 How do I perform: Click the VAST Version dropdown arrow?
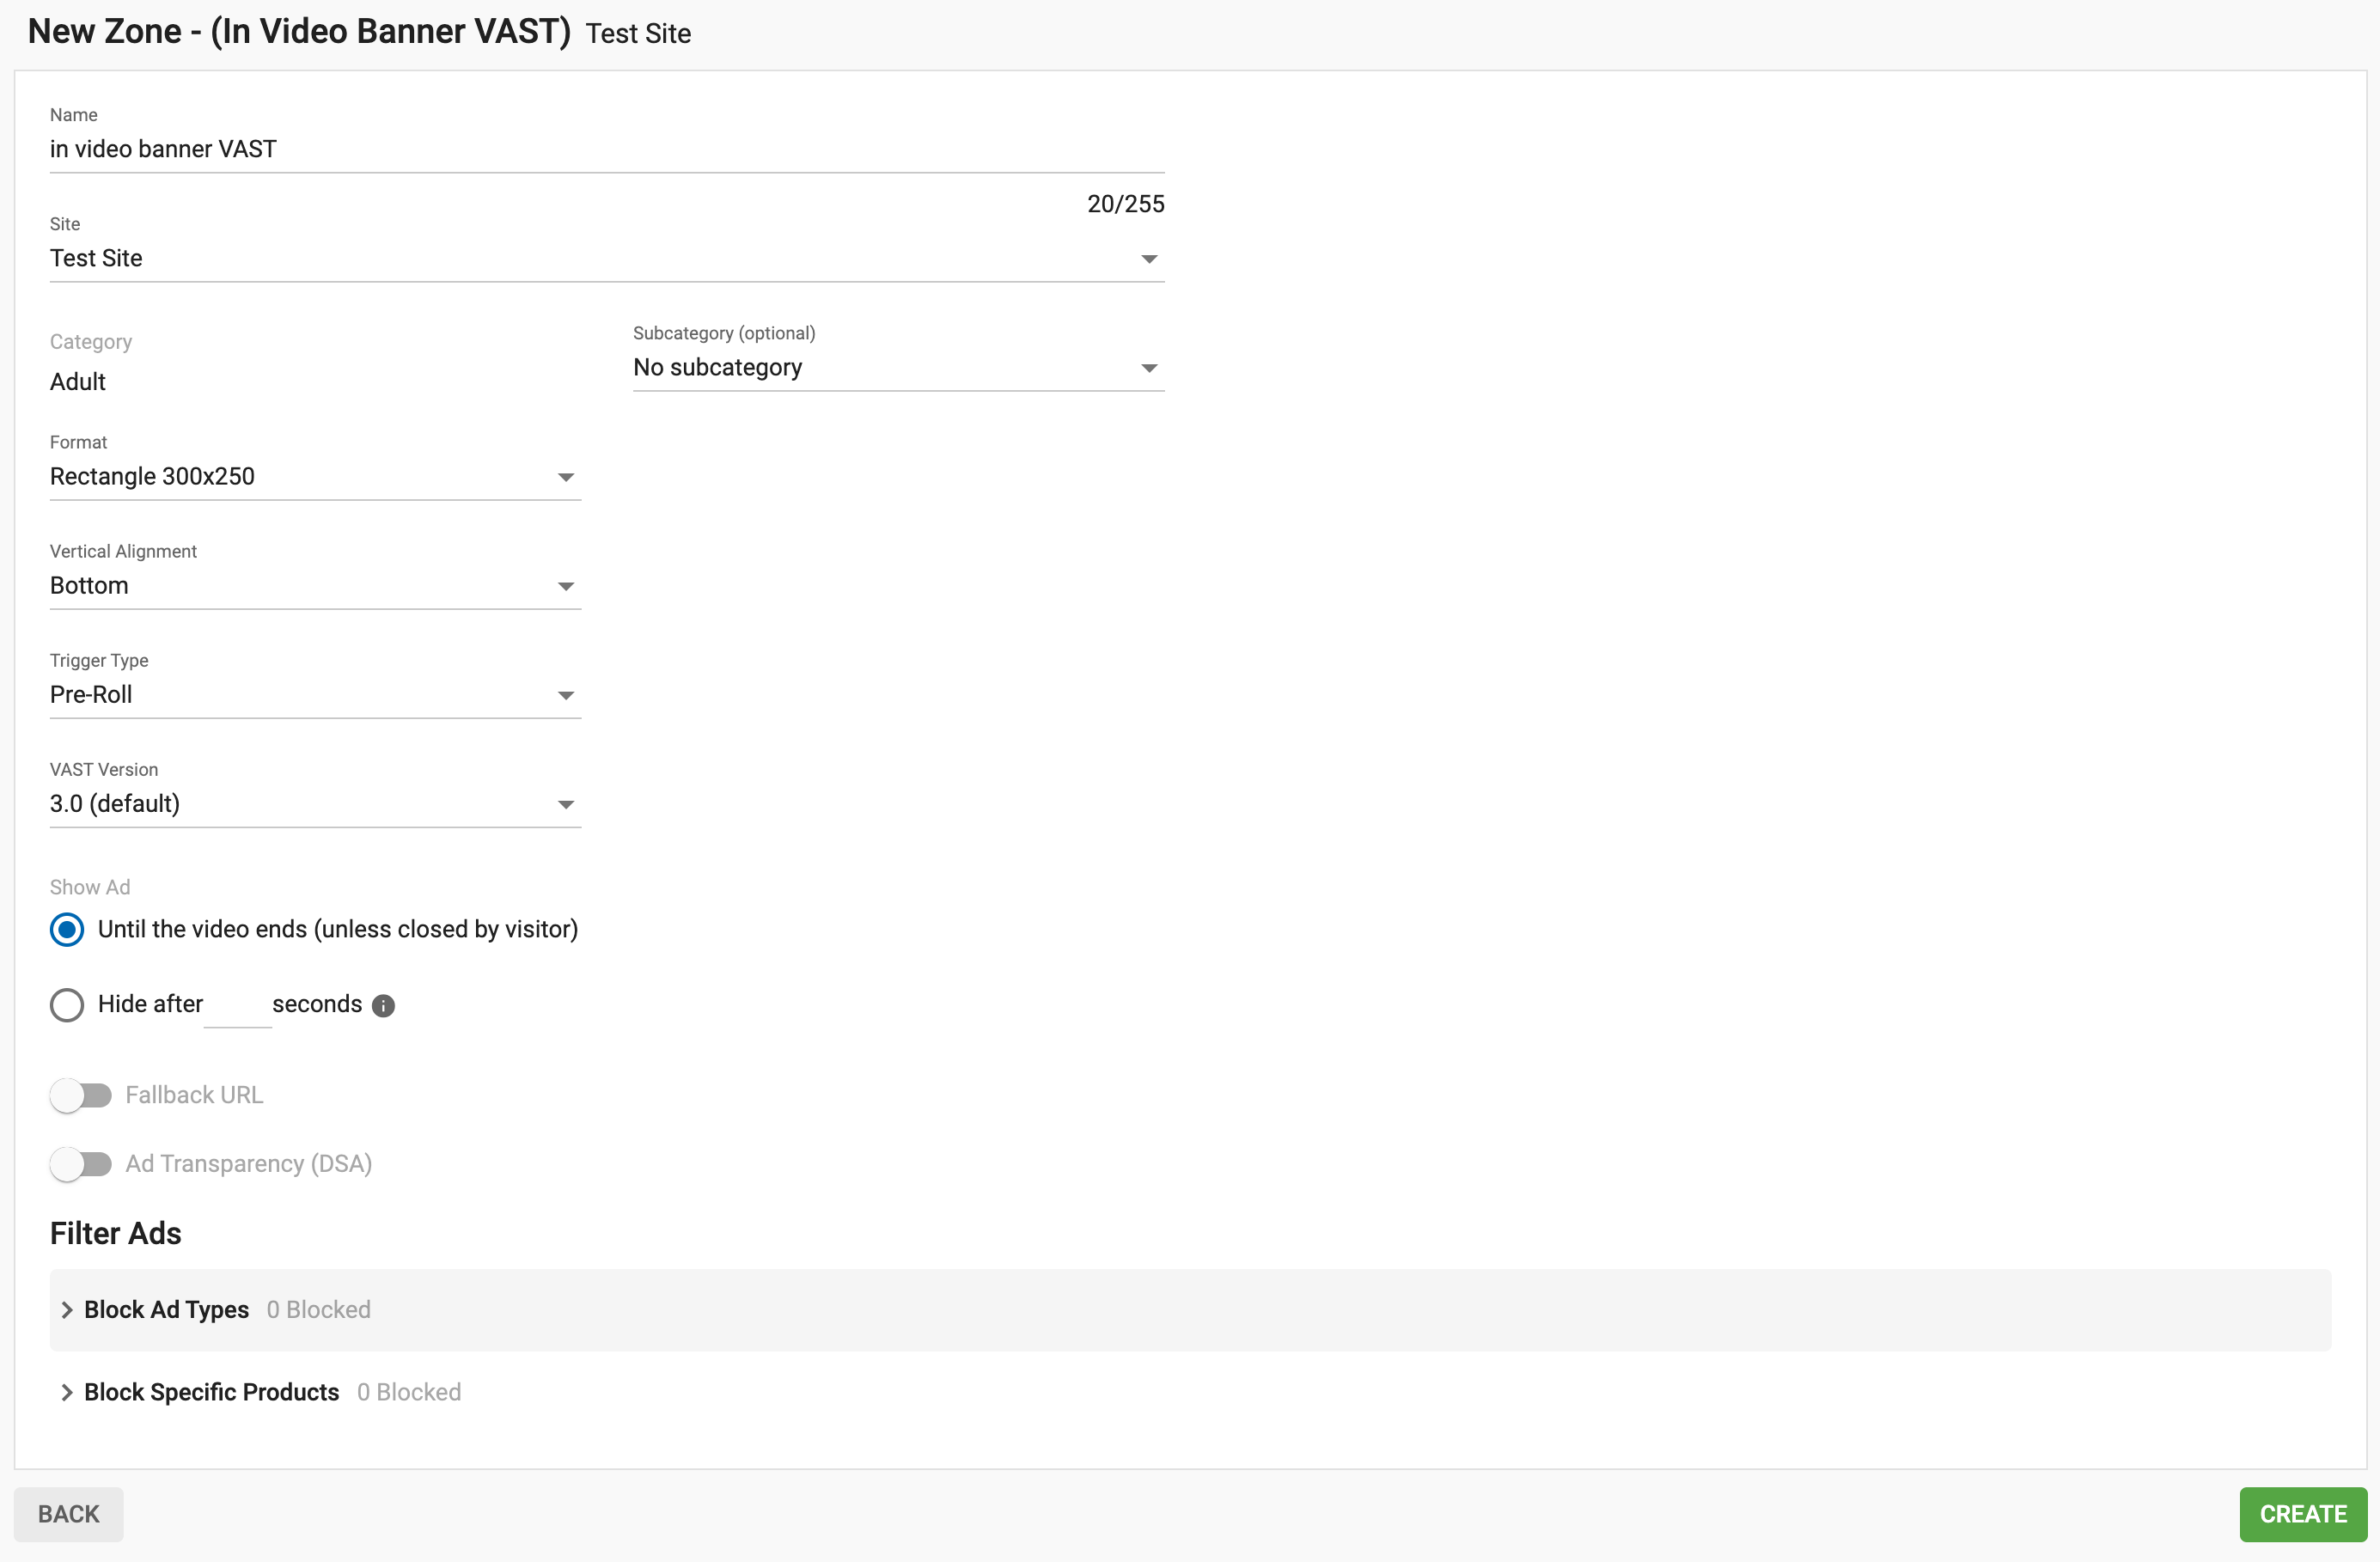tap(565, 805)
